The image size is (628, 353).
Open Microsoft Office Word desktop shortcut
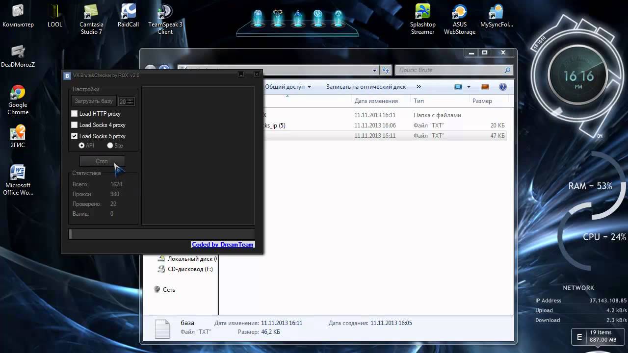click(x=18, y=180)
